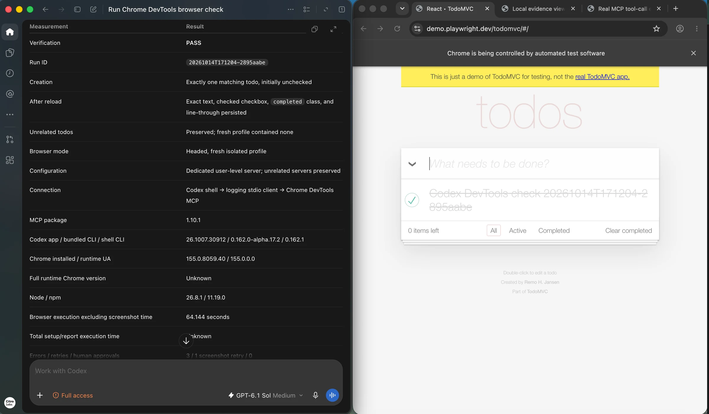Click the Clear completed button
Image resolution: width=709 pixels, height=414 pixels.
pos(628,231)
